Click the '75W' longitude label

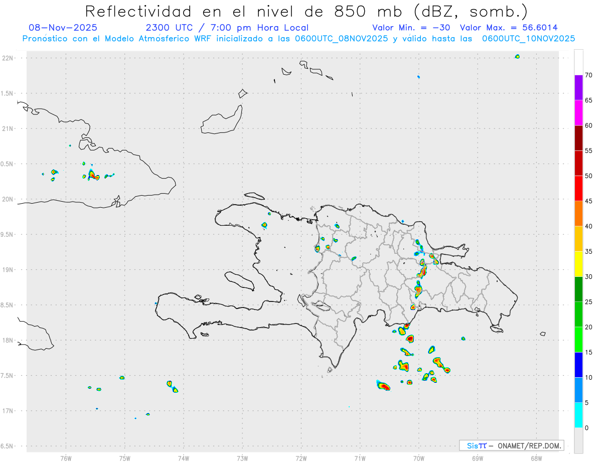click(124, 458)
